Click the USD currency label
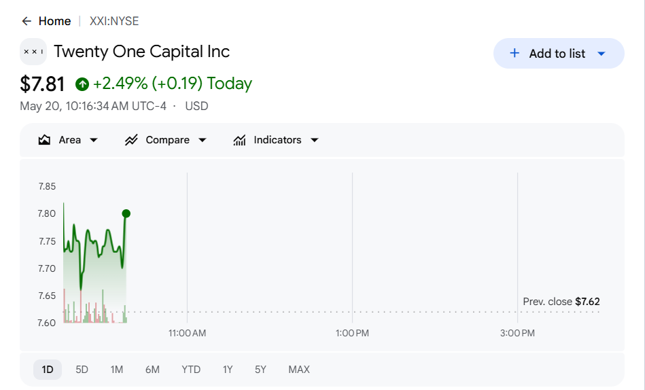Viewport: 645px width, 390px height. 196,106
